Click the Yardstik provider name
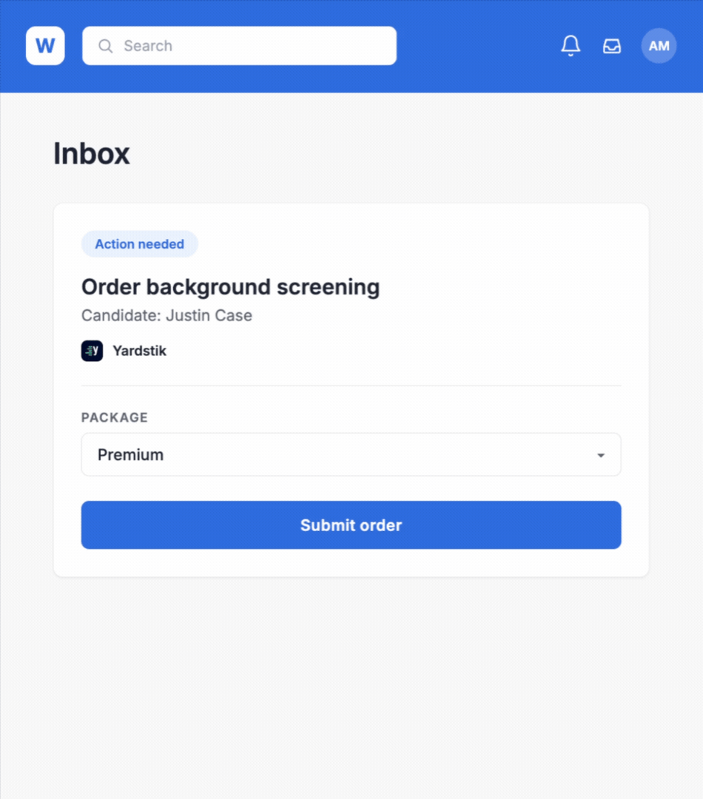The width and height of the screenshot is (703, 799). pyautogui.click(x=140, y=351)
